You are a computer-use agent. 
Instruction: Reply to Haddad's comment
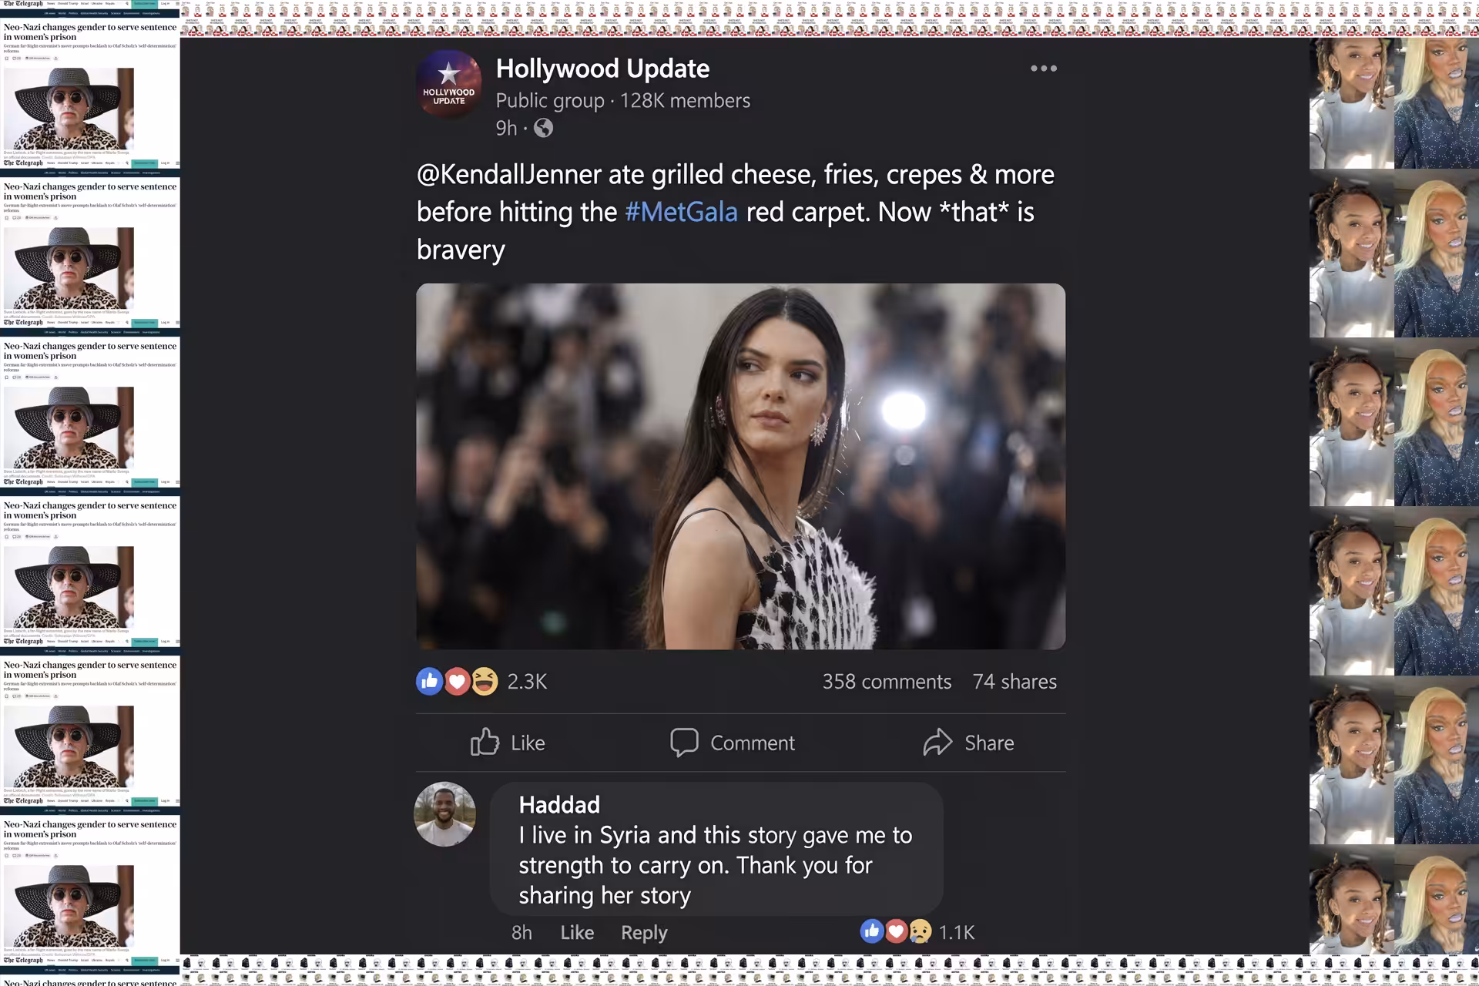(644, 933)
